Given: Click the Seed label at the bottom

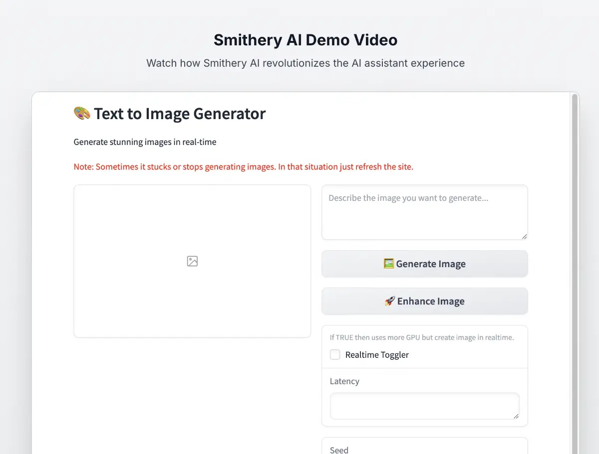Looking at the screenshot, I should click(339, 450).
